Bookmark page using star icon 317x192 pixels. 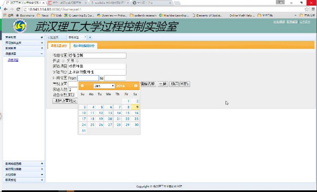(307, 9)
